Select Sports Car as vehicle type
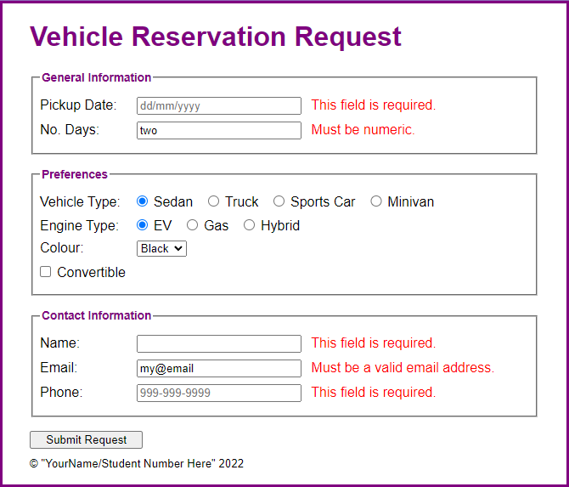Viewport: 569px width, 487px height. coord(279,201)
